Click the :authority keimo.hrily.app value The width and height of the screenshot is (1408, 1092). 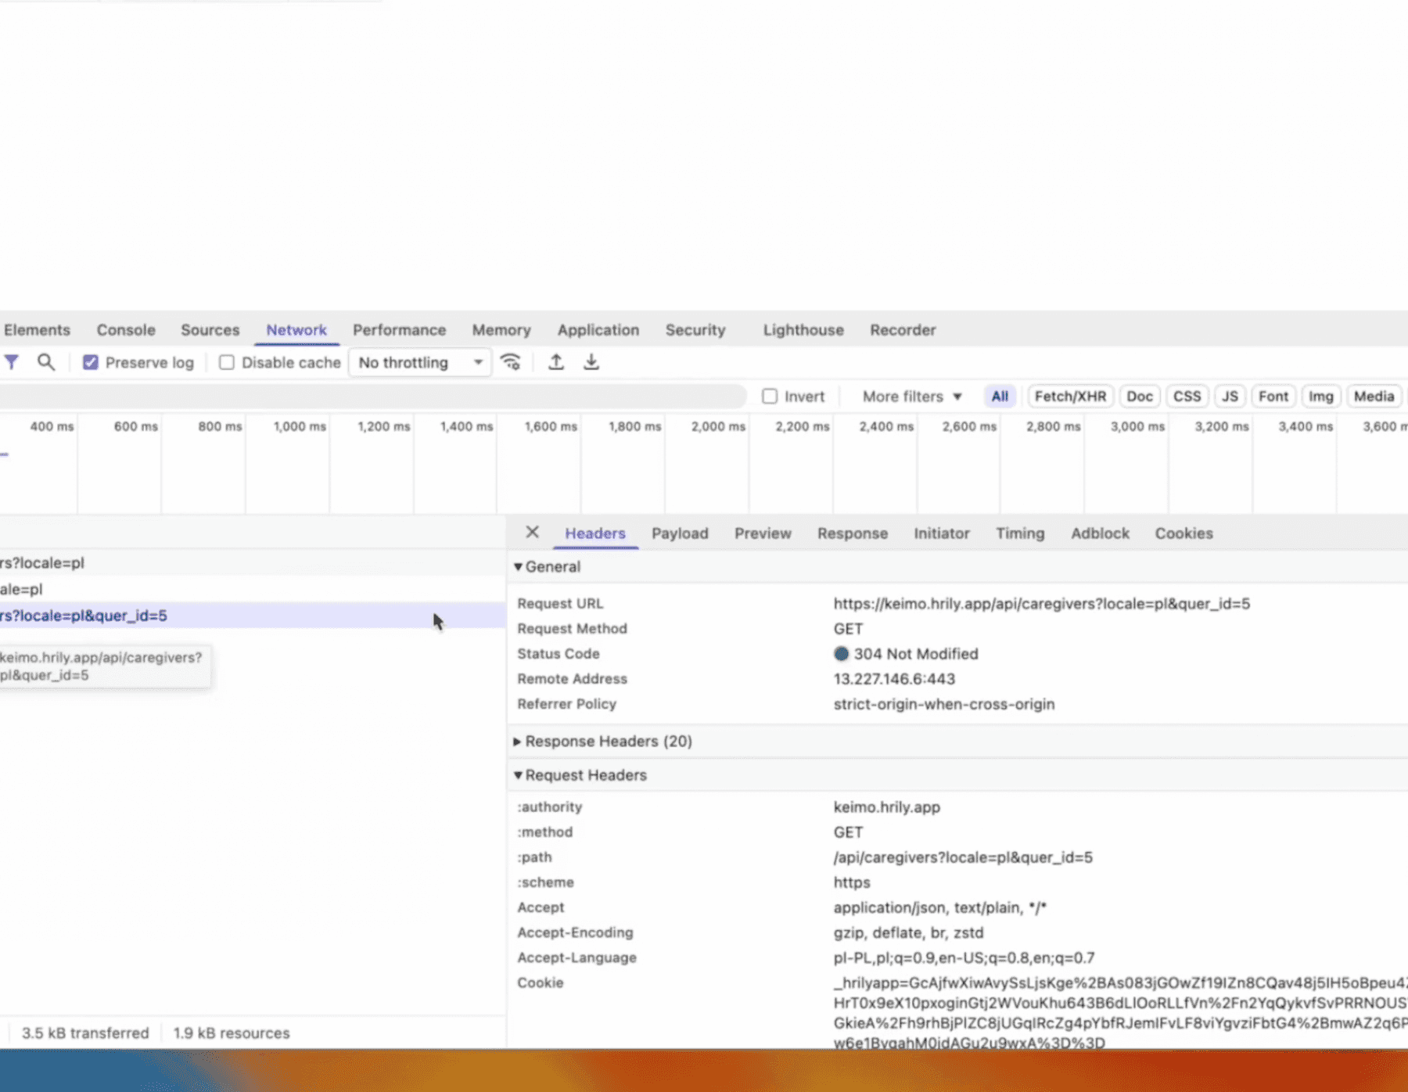pos(886,807)
